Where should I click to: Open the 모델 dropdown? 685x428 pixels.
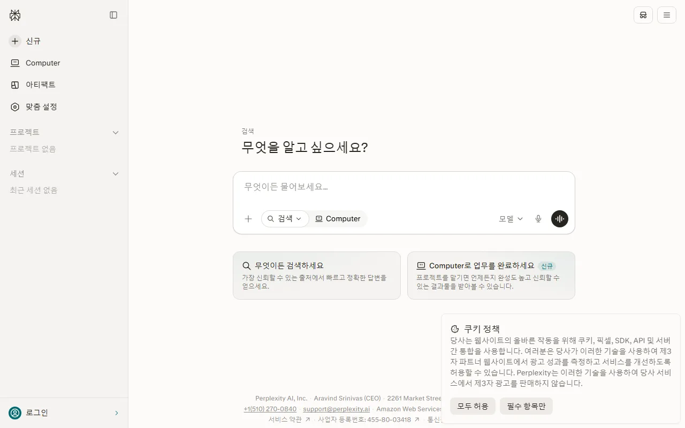511,219
